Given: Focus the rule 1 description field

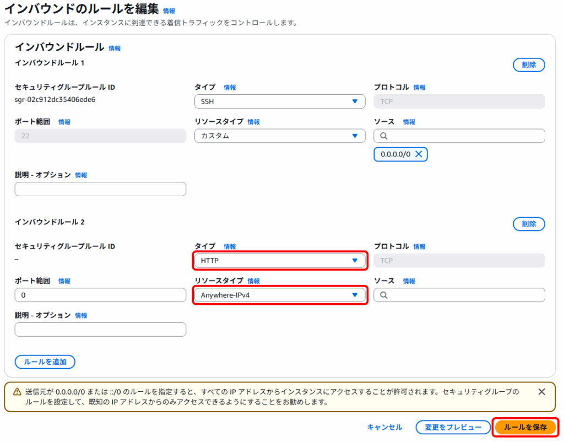Looking at the screenshot, I should pos(100,189).
